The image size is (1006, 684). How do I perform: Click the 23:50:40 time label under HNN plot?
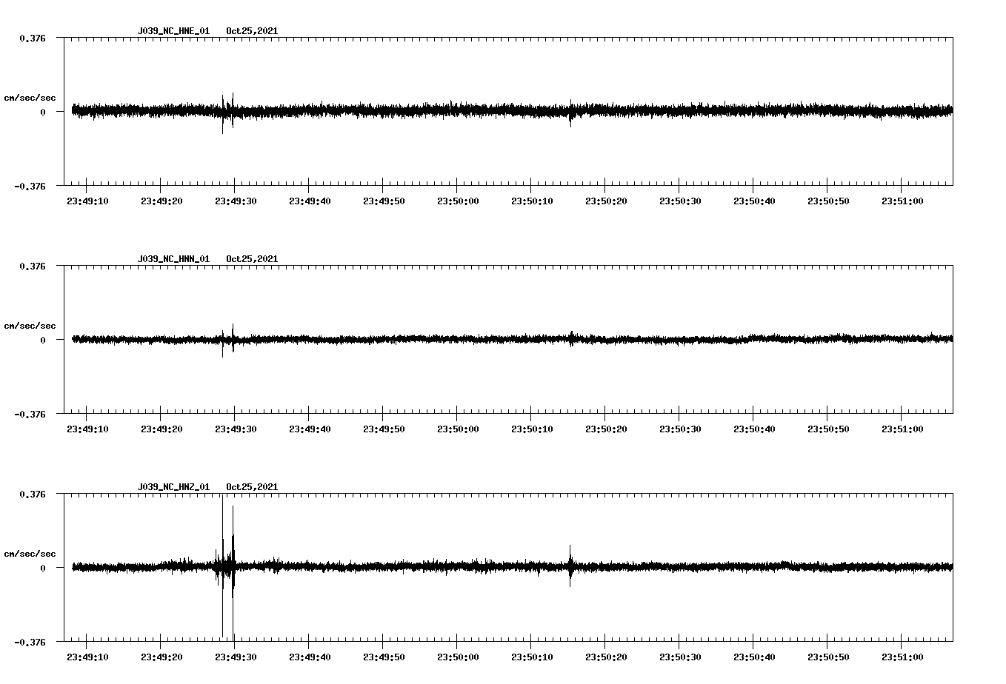754,429
